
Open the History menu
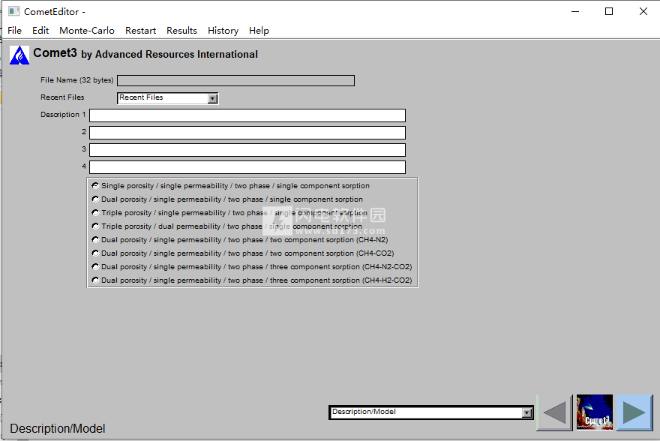point(223,31)
